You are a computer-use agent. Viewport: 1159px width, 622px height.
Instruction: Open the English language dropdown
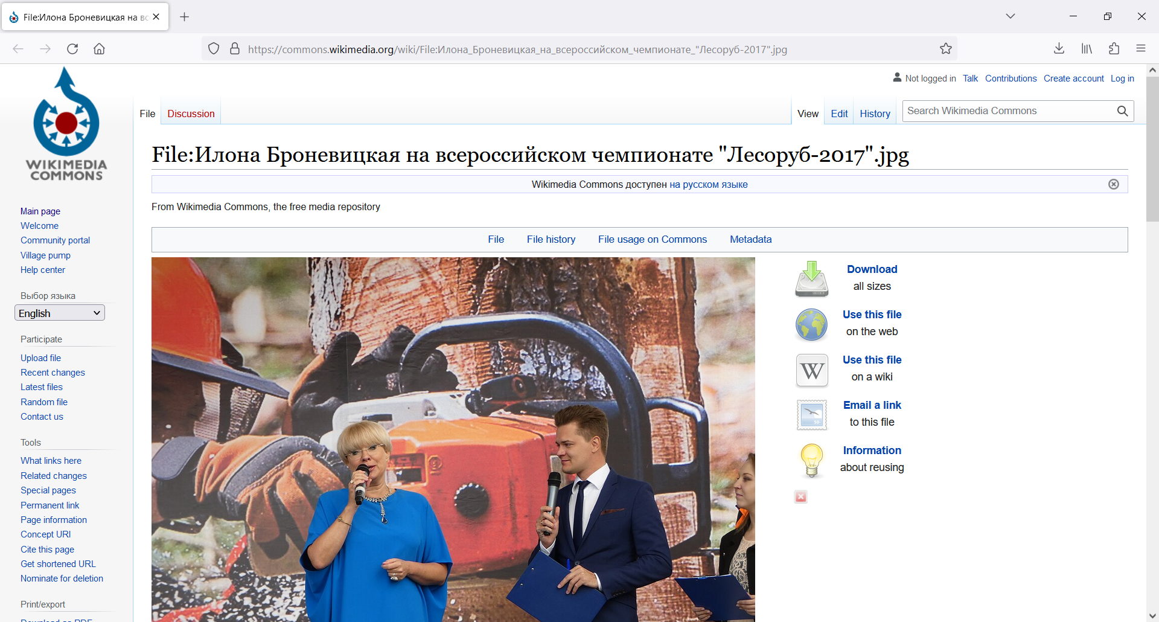coord(59,312)
